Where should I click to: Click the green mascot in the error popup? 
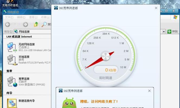(69, 103)
